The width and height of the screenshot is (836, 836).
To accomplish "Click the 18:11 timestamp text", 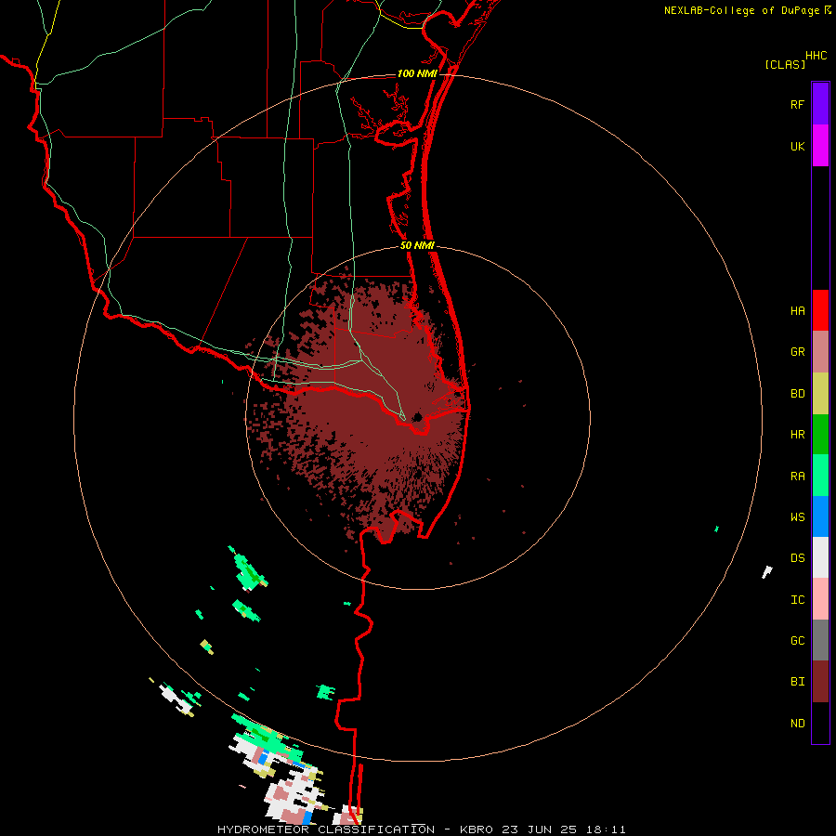I will pyautogui.click(x=605, y=829).
